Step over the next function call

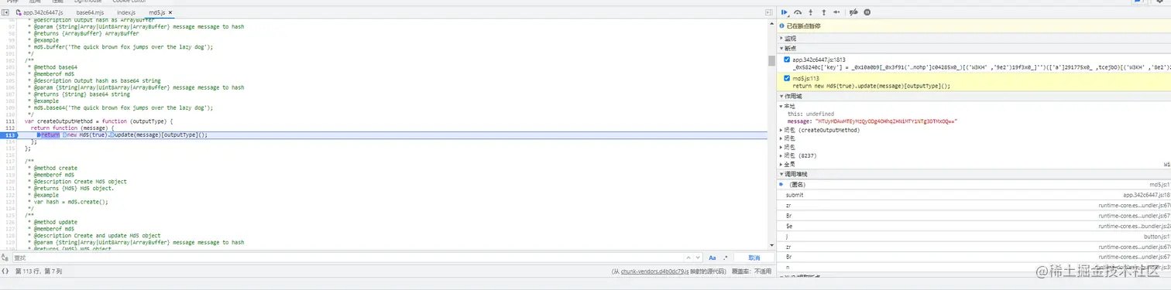798,12
